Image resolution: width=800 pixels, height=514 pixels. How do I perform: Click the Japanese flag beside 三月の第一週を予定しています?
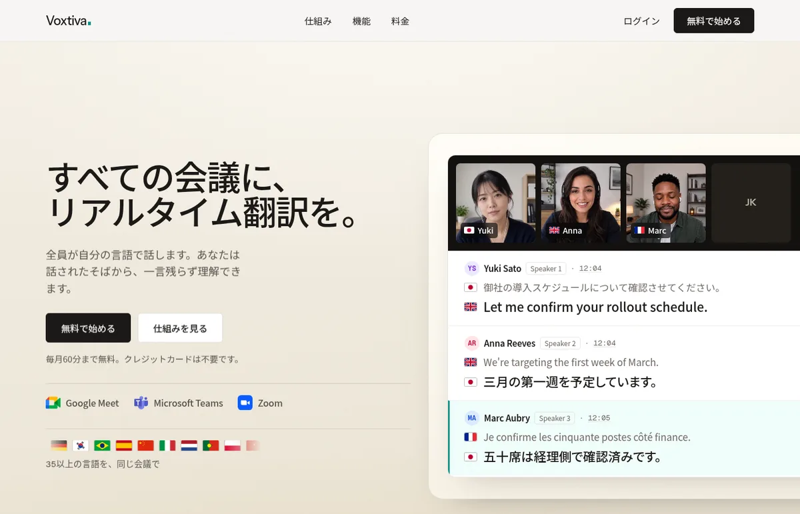[x=471, y=383]
